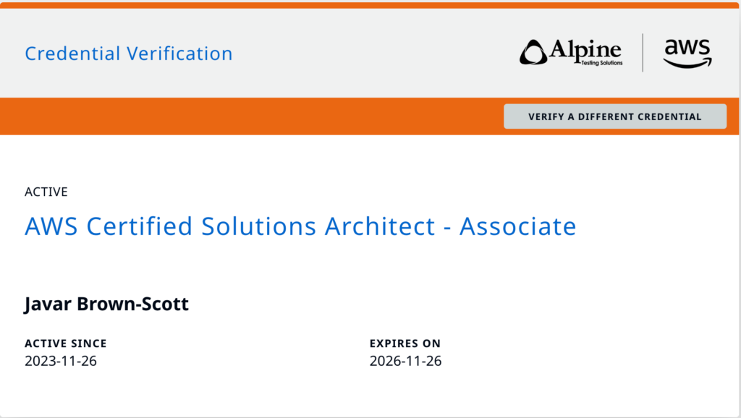
Task: Click the 2026-11-26 expiration date
Action: pos(405,361)
